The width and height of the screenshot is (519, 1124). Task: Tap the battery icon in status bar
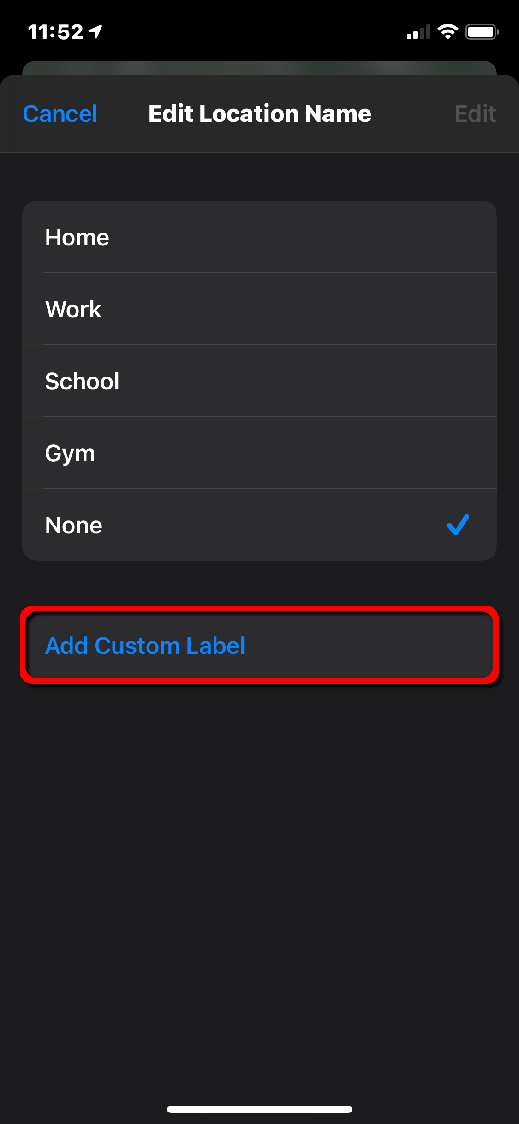click(482, 32)
